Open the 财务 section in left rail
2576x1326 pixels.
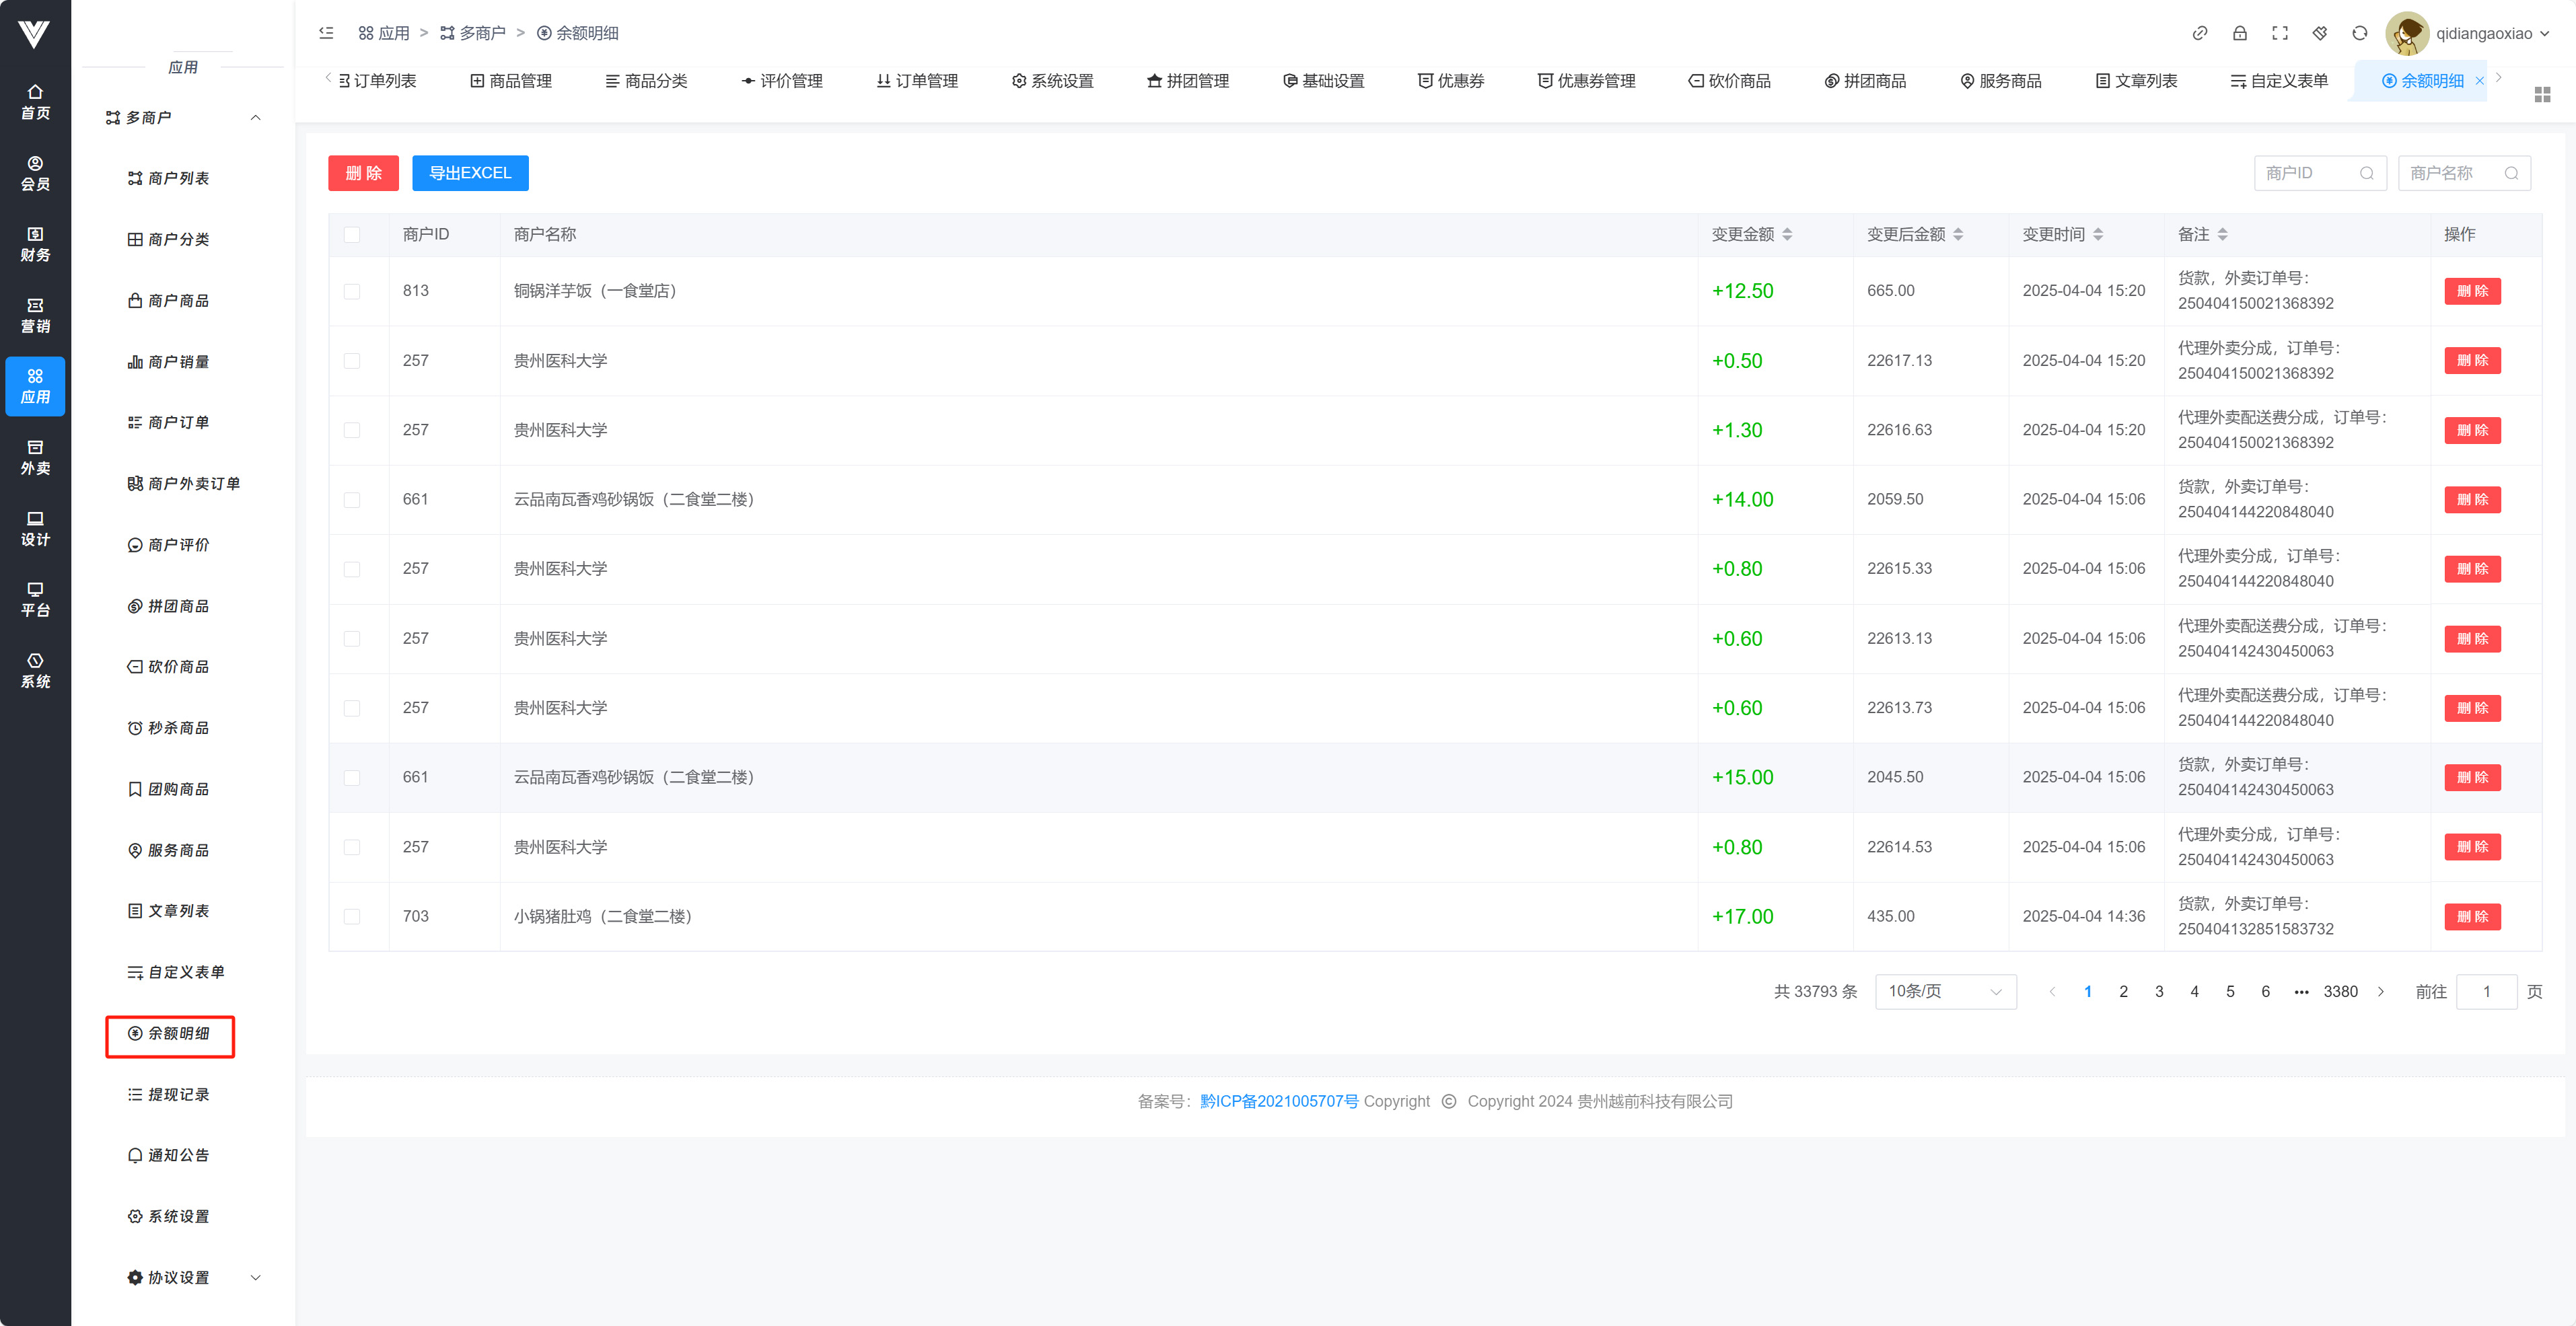tap(35, 244)
